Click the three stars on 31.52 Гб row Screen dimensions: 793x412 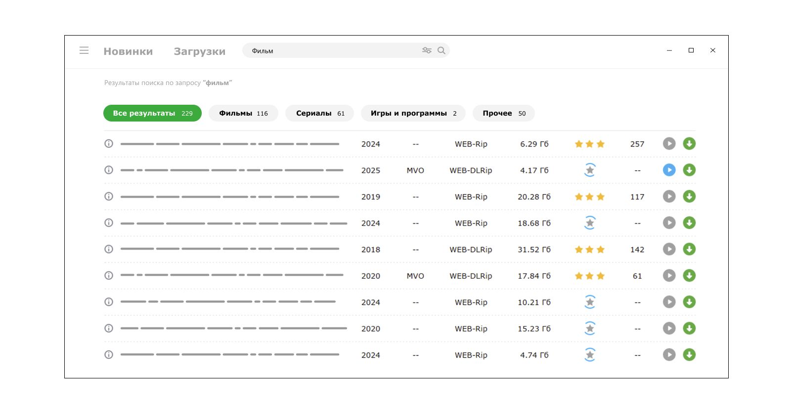[x=590, y=249]
